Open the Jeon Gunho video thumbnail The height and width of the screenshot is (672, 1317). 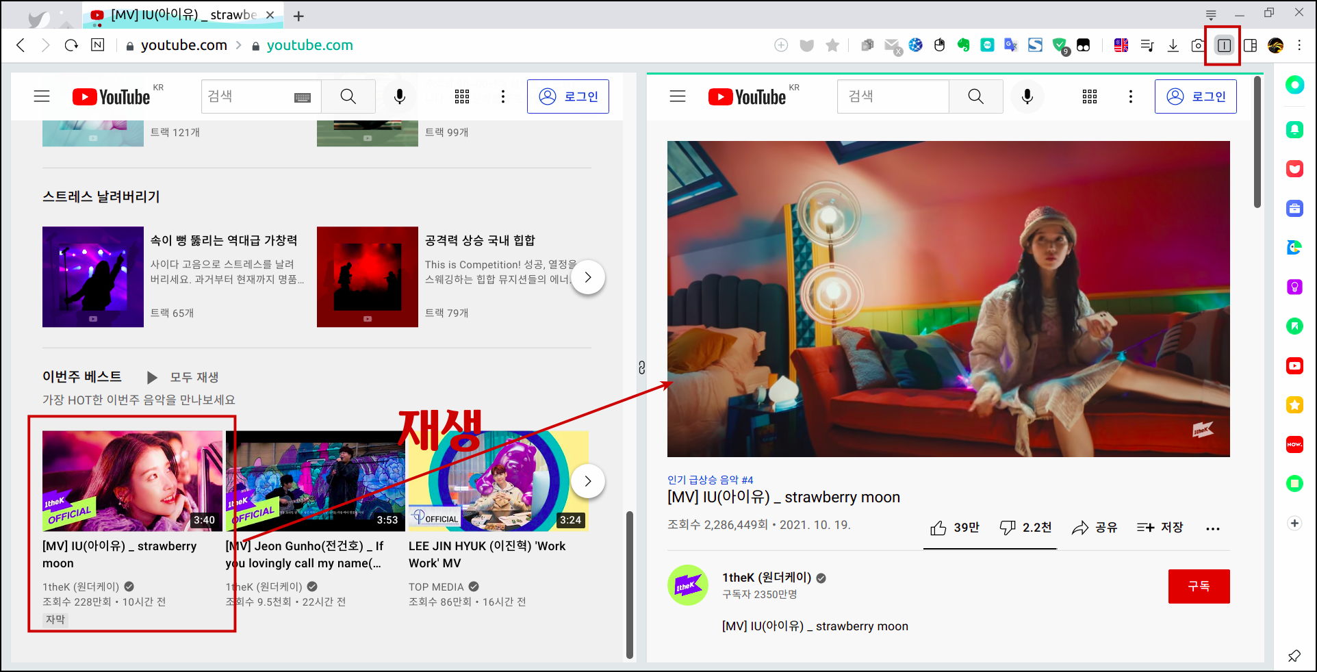point(316,481)
